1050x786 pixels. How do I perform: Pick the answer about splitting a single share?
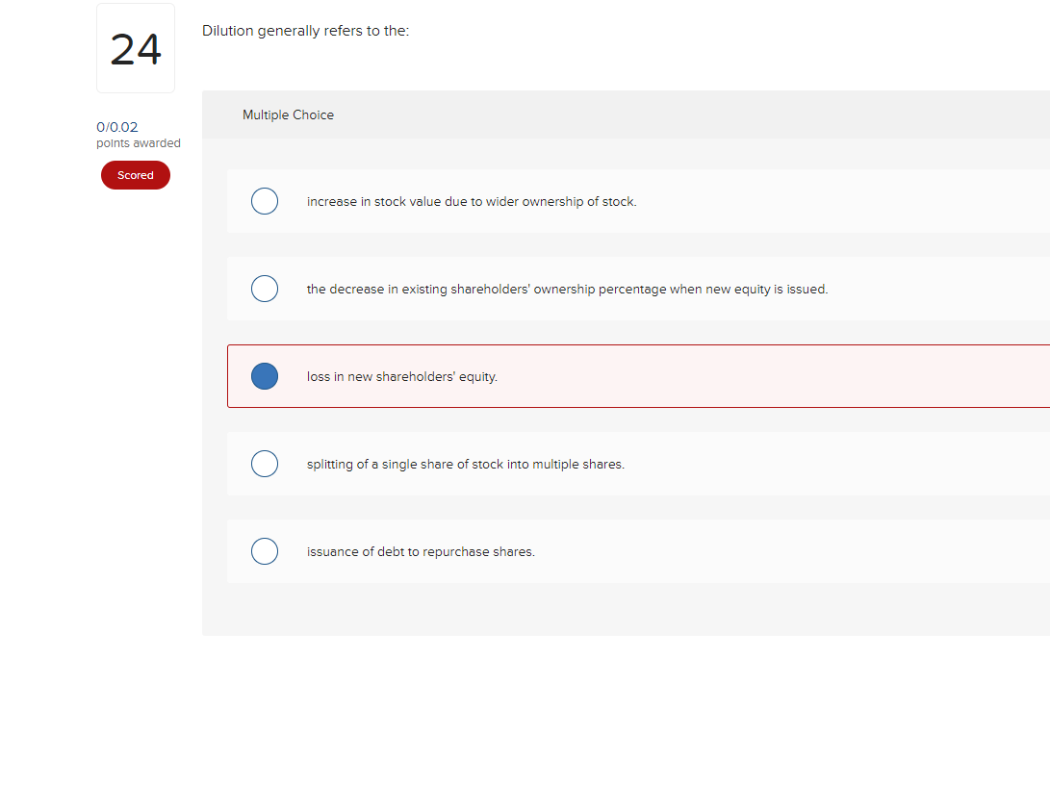[x=265, y=464]
